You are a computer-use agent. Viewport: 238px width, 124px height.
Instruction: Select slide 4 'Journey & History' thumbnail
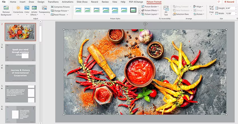click(20, 73)
